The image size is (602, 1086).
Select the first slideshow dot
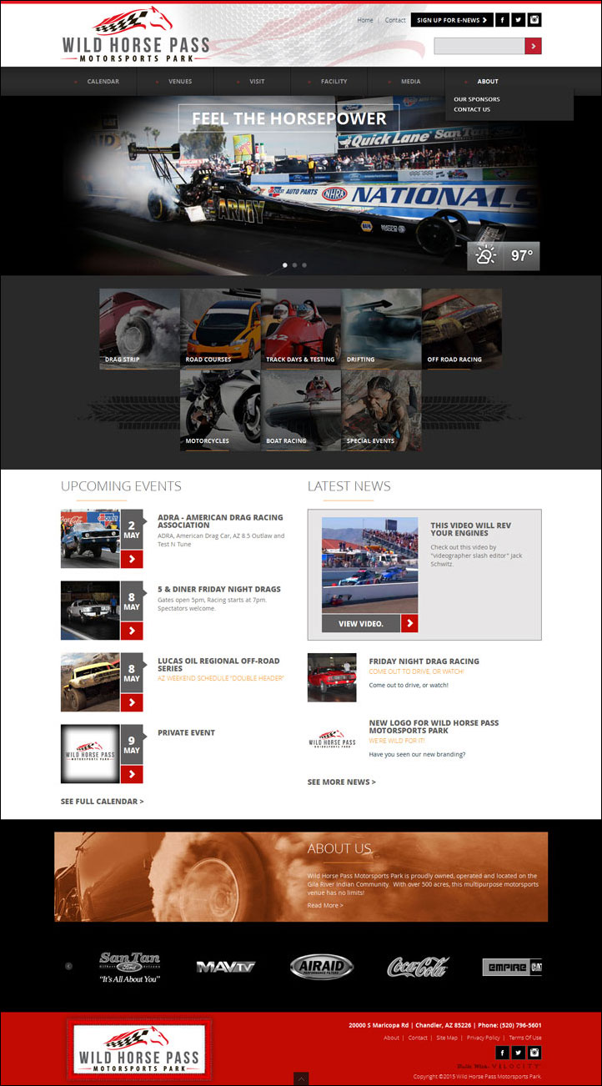coord(285,265)
